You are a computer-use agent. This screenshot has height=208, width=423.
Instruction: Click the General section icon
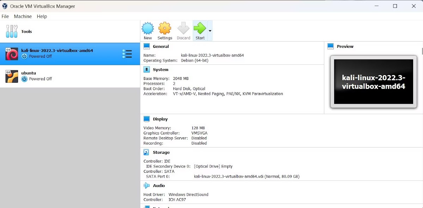click(147, 46)
